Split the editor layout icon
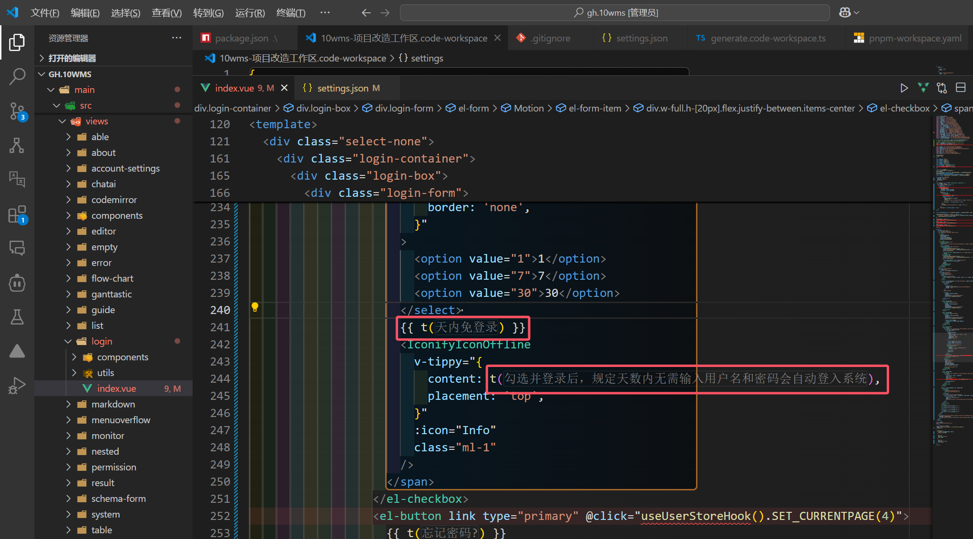 coord(961,88)
